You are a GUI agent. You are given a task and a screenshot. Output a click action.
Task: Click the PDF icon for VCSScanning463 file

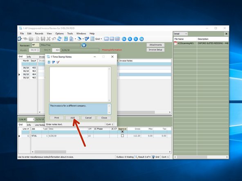pos(175,43)
